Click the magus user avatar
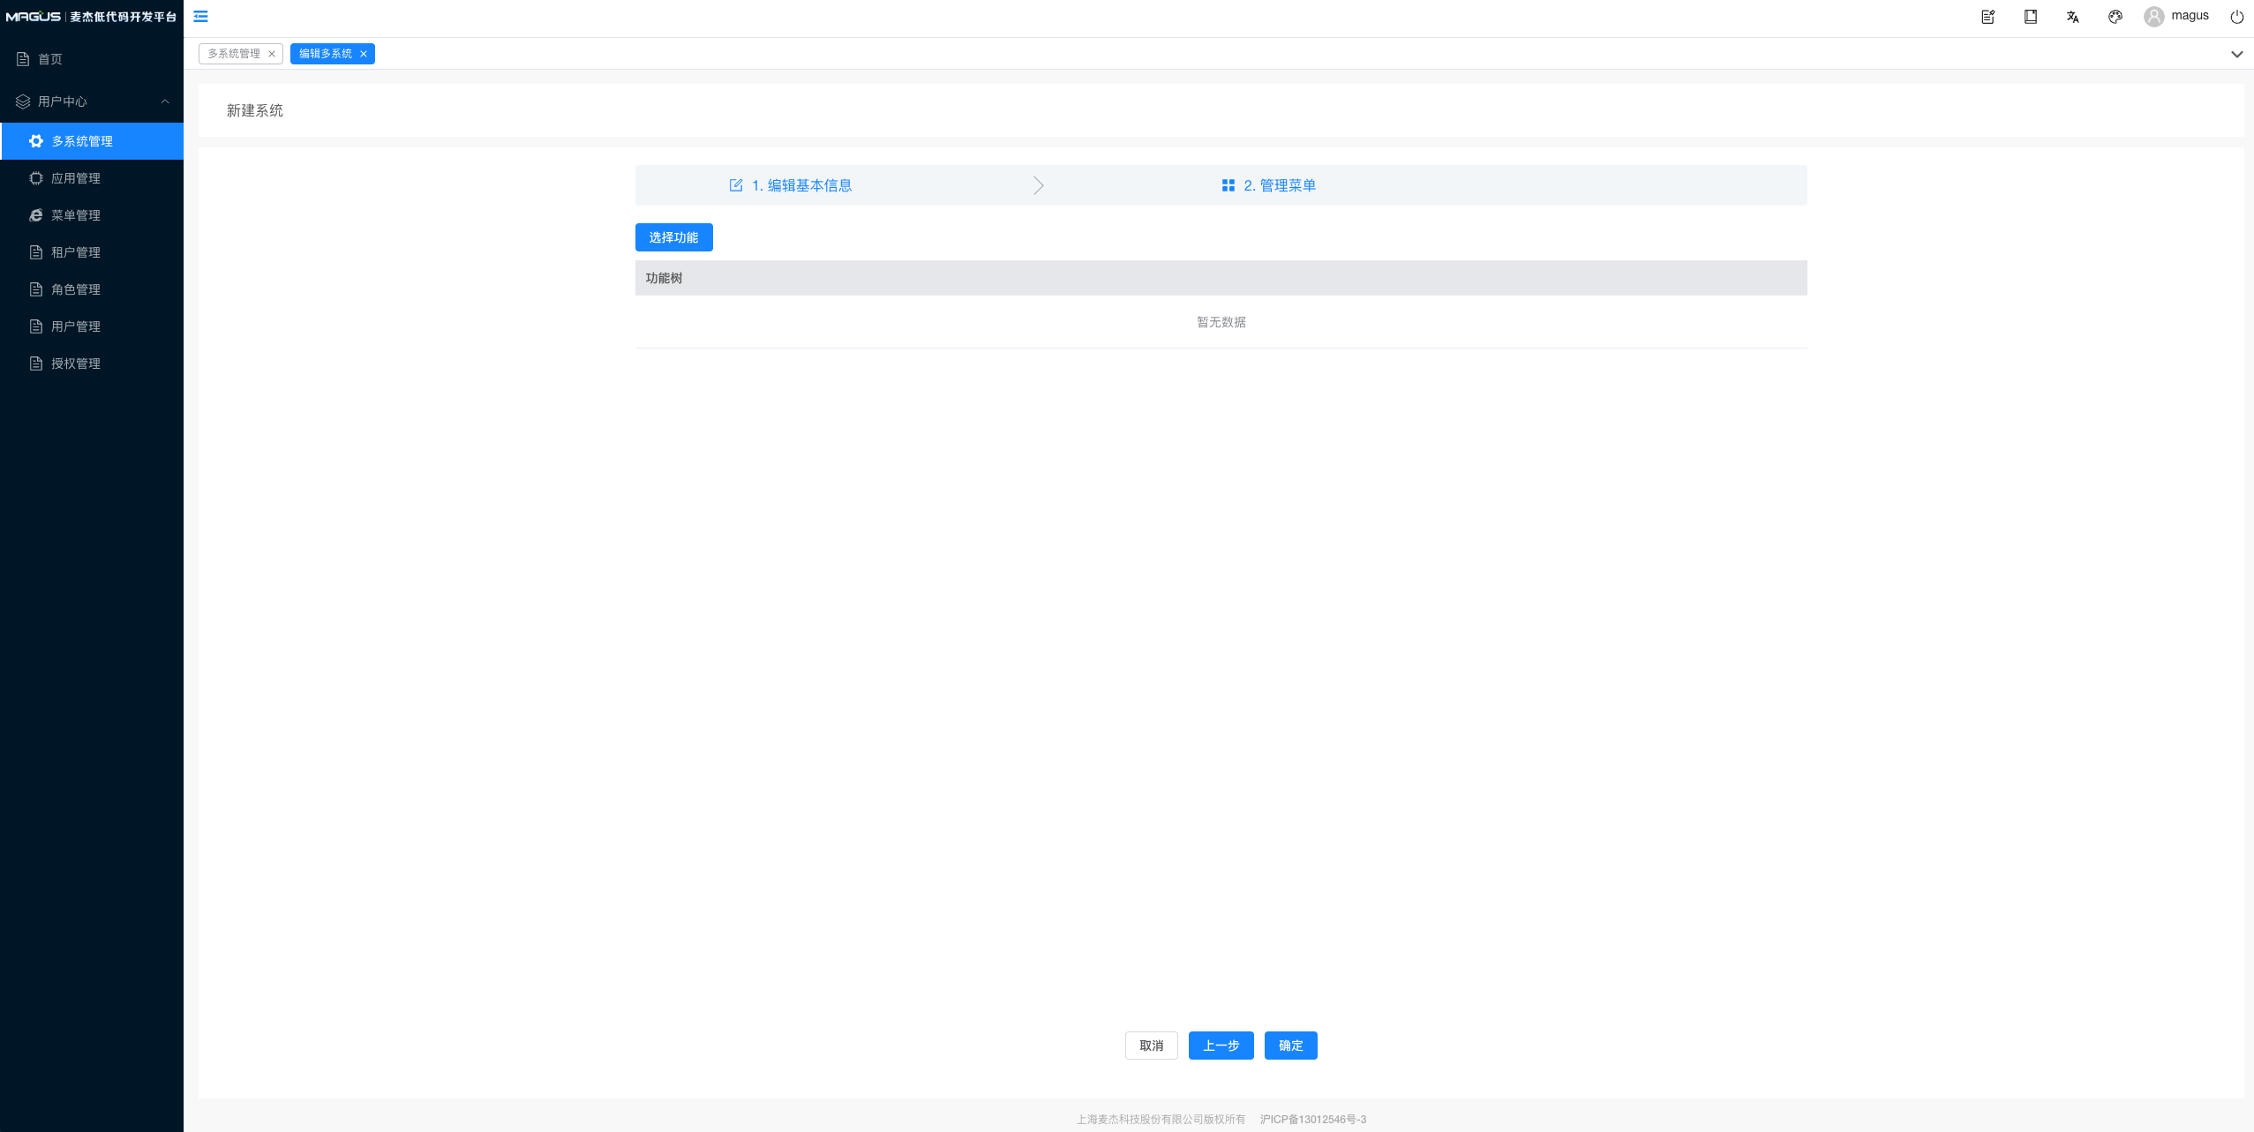 2153,17
